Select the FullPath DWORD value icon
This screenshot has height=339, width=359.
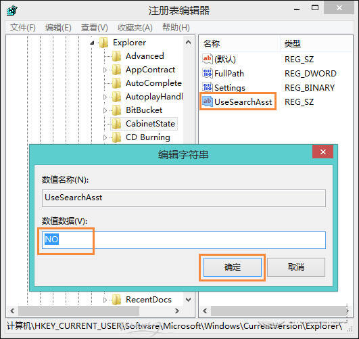point(208,73)
